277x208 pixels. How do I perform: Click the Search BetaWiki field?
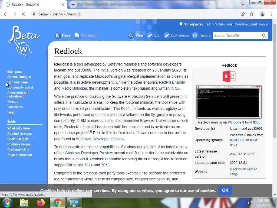pyautogui.click(x=237, y=35)
